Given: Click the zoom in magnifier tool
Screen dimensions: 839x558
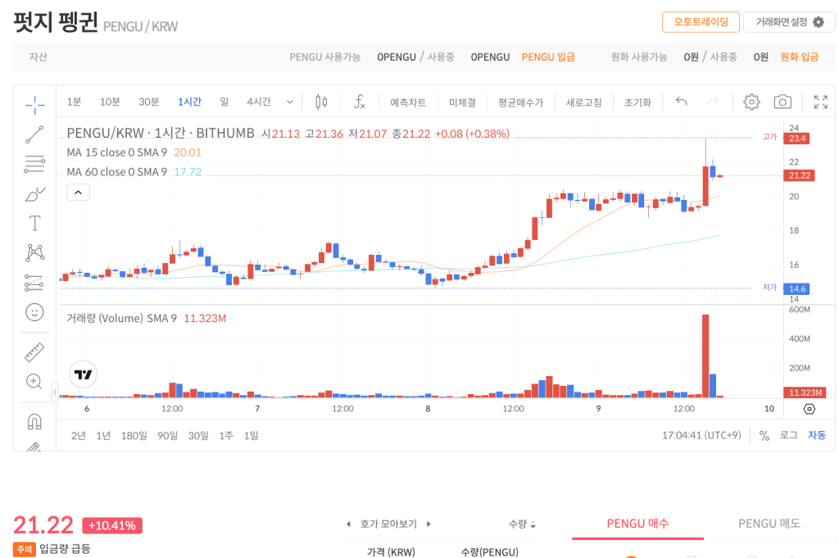Looking at the screenshot, I should (34, 382).
